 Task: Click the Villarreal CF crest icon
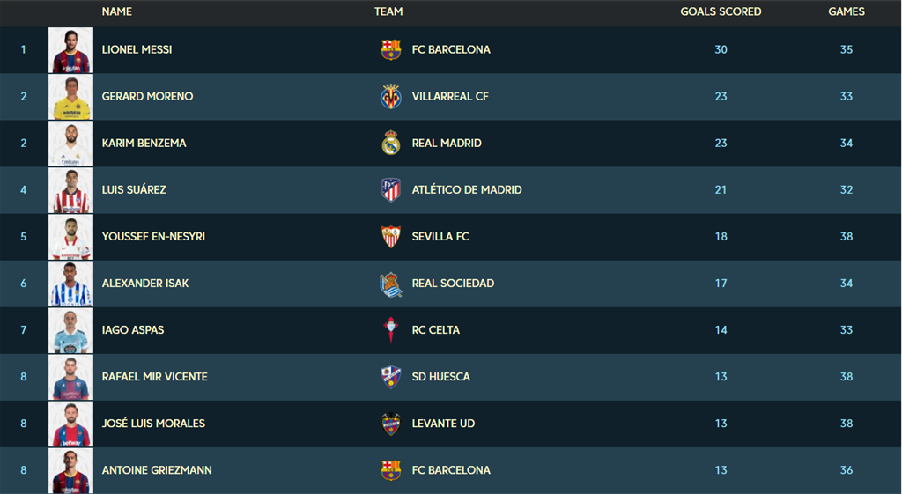coord(390,96)
